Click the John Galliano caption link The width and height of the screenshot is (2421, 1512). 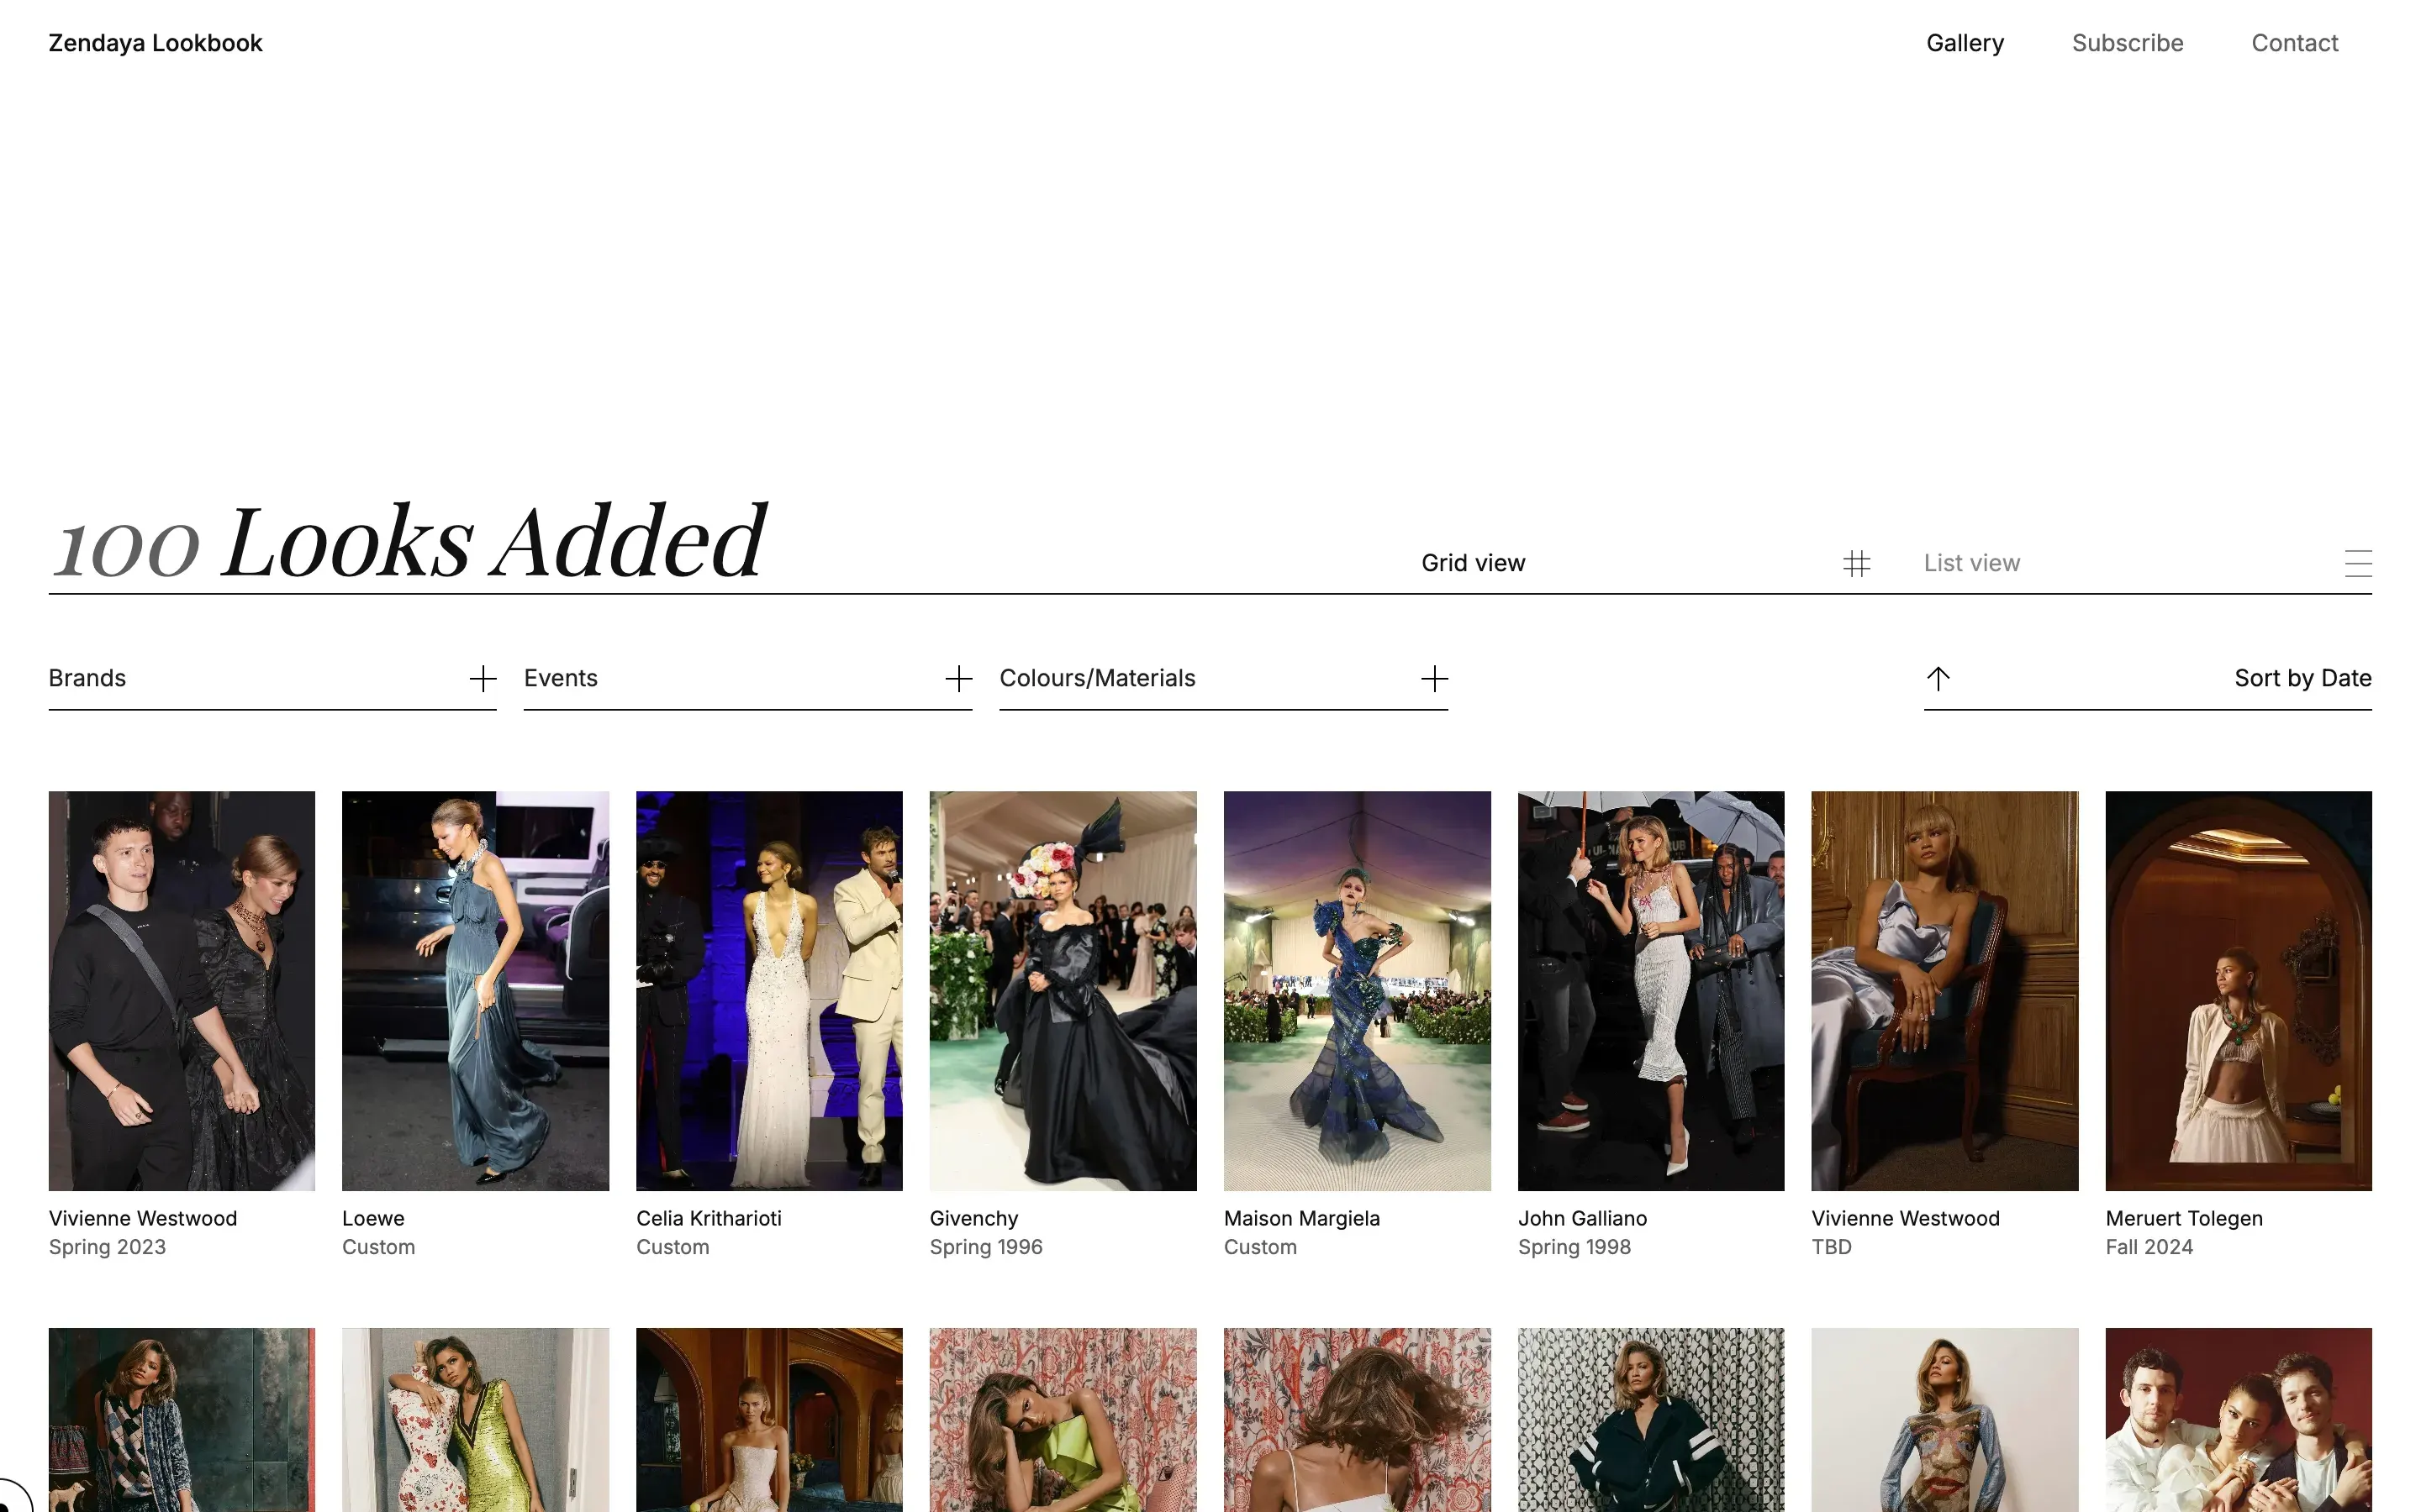tap(1582, 1218)
